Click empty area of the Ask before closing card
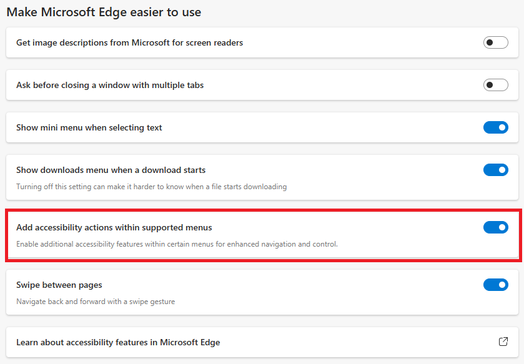This screenshot has width=524, height=364. pyautogui.click(x=334, y=85)
